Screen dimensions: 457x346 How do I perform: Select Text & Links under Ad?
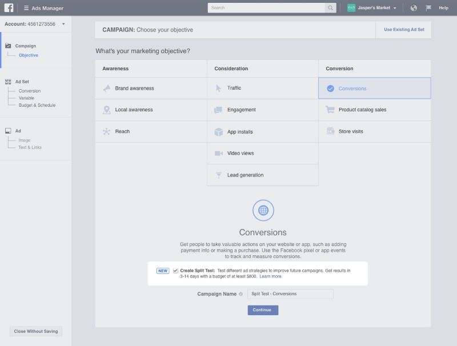tap(30, 147)
